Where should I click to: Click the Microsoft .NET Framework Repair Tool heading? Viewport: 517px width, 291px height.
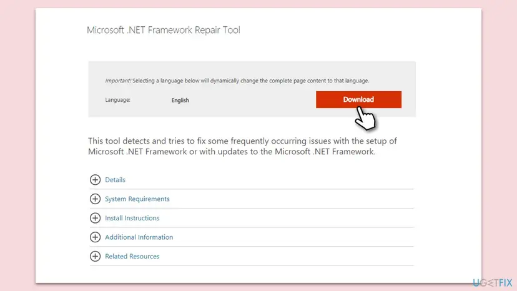click(164, 30)
